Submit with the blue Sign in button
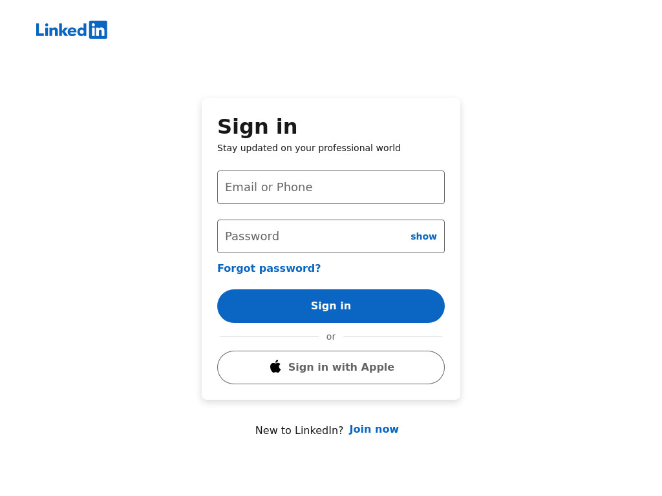This screenshot has width=662, height=496. [331, 306]
